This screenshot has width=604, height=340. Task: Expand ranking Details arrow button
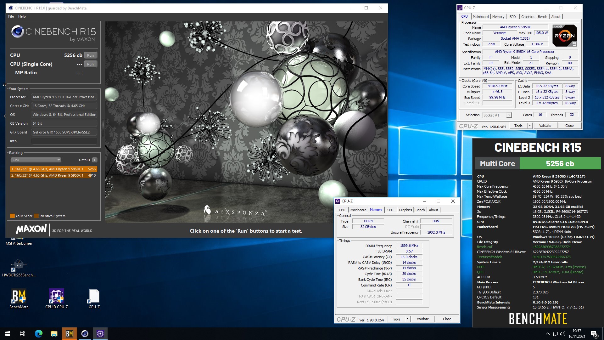[94, 160]
